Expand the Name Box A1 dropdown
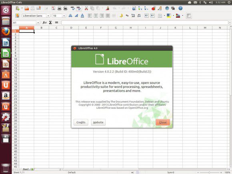The width and height of the screenshot is (232, 174). coord(38,23)
